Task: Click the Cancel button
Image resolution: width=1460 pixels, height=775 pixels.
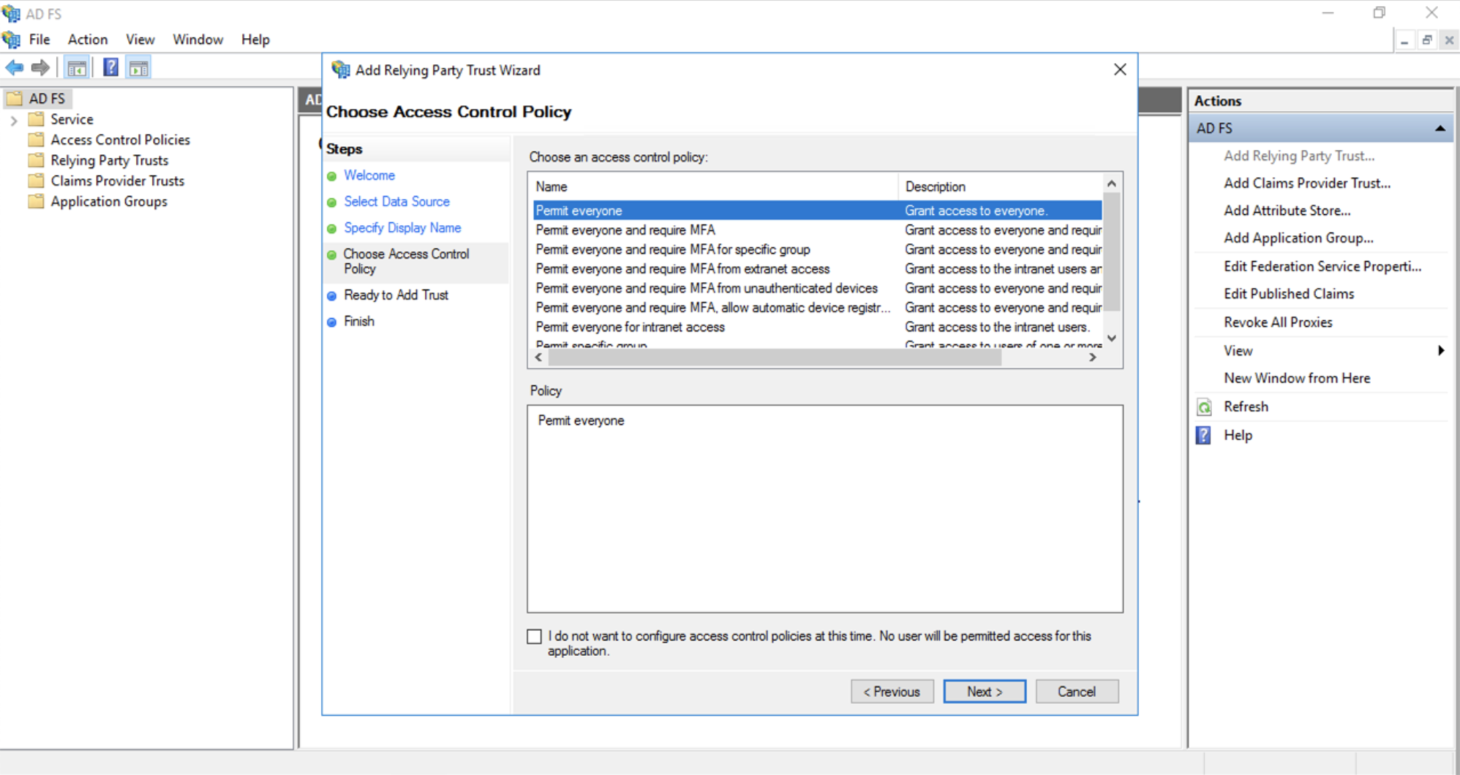Action: coord(1077,692)
